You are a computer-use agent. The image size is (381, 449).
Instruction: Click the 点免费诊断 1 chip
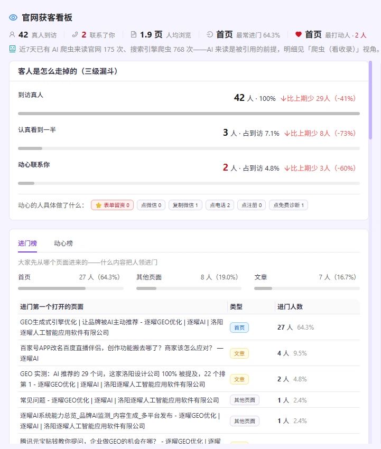[x=288, y=205]
